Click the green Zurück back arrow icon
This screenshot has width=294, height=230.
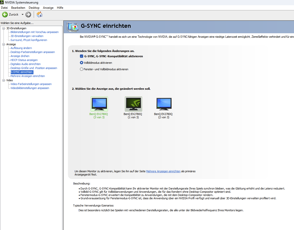(5, 14)
